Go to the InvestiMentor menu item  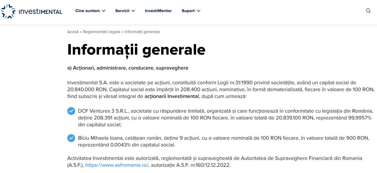tap(158, 11)
